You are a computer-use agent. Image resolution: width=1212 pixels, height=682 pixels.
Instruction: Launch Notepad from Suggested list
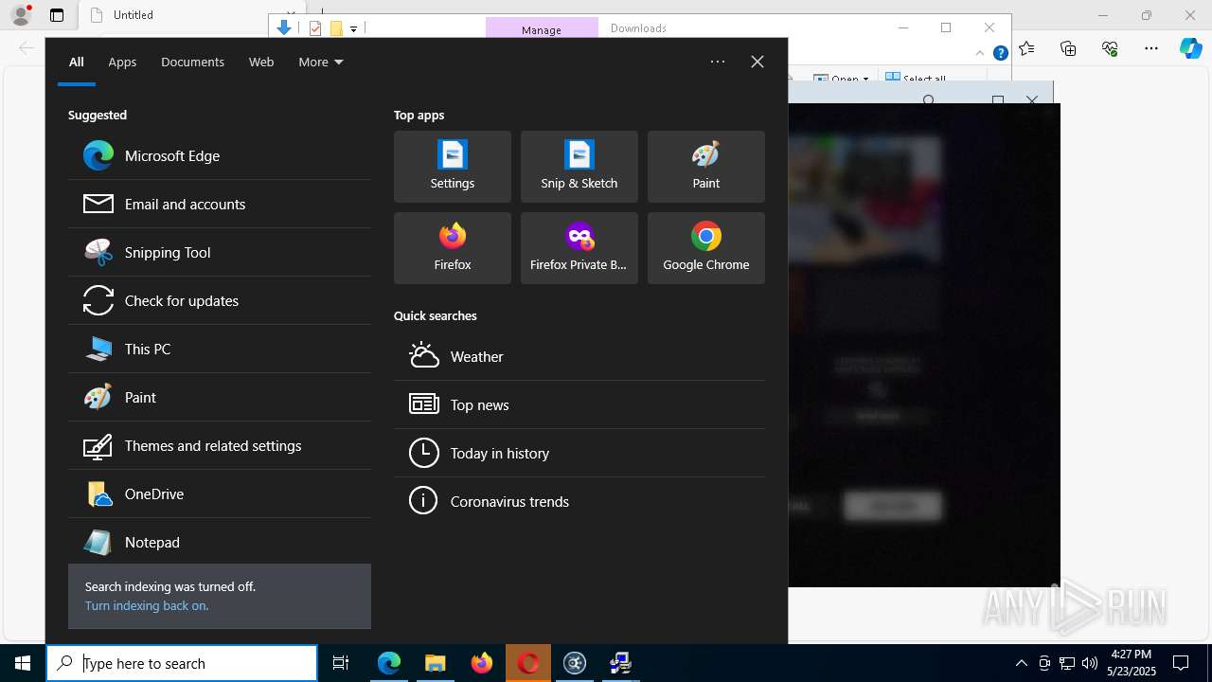tap(220, 542)
